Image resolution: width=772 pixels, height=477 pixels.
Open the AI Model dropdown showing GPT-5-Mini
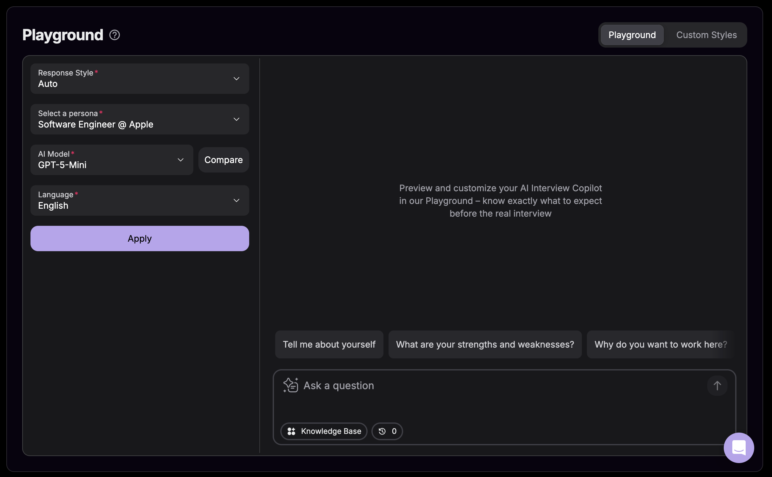[111, 160]
